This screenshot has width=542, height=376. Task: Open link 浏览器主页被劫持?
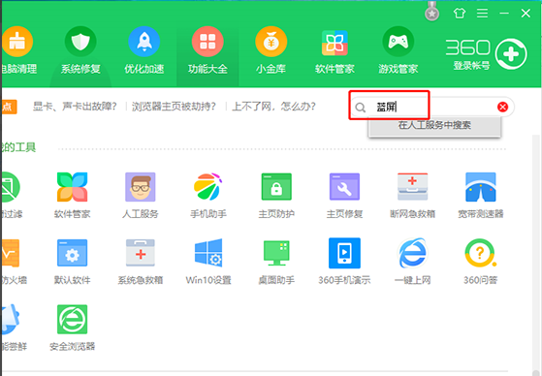[x=174, y=106]
